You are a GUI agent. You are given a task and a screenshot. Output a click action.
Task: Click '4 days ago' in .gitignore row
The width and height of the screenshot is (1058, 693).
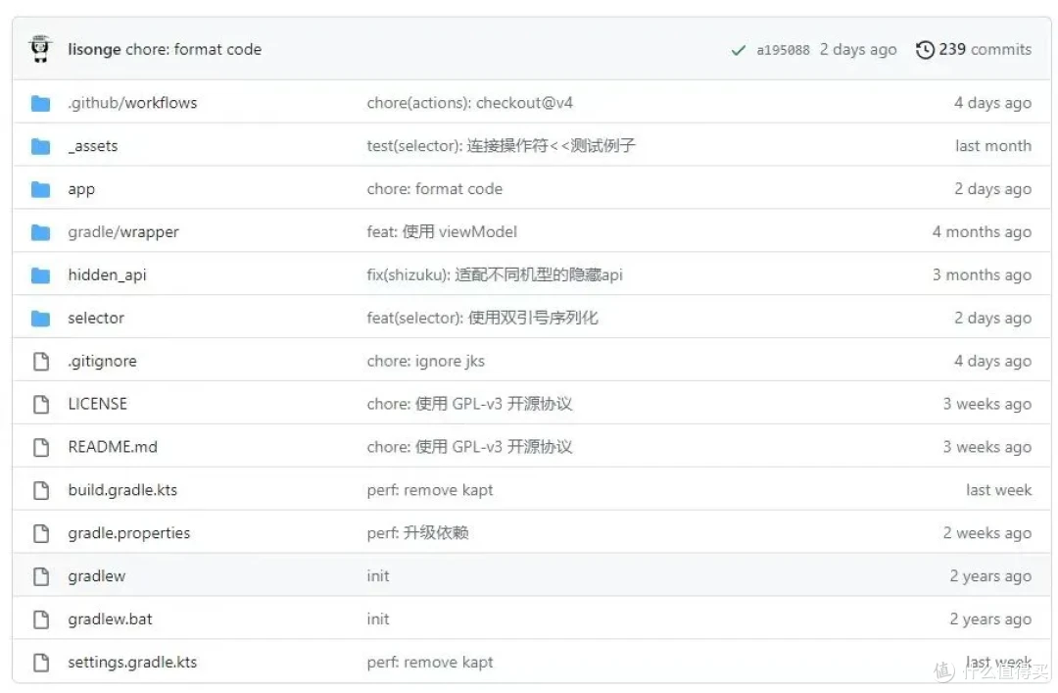992,362
